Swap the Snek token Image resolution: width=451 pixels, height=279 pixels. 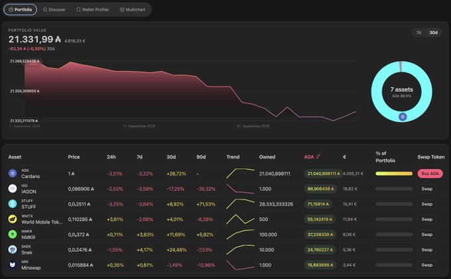(427, 250)
